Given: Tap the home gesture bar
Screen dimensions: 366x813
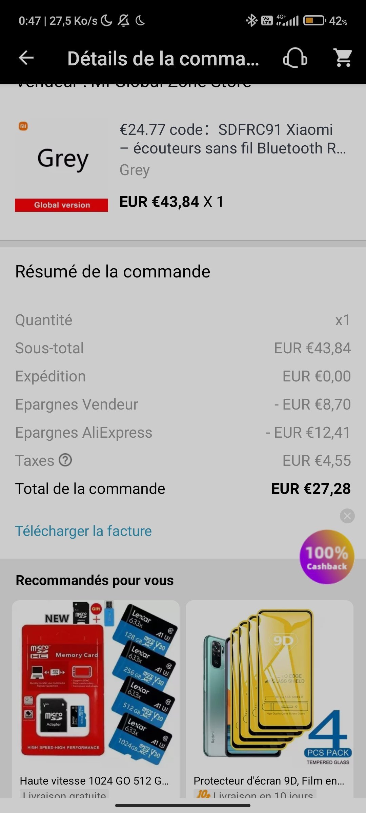Looking at the screenshot, I should (183, 805).
